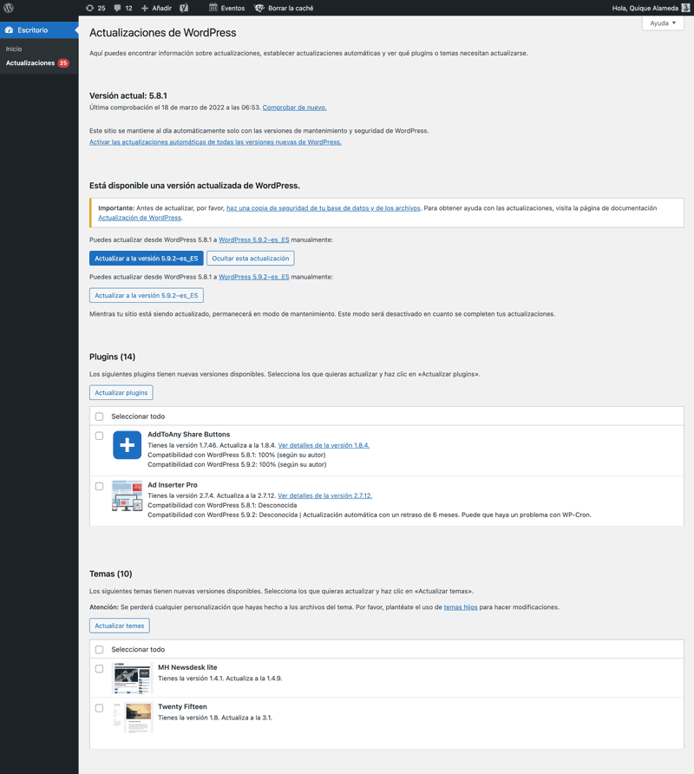The height and width of the screenshot is (774, 694).
Task: Open Actualizaciones in the sidebar
Action: (x=30, y=63)
